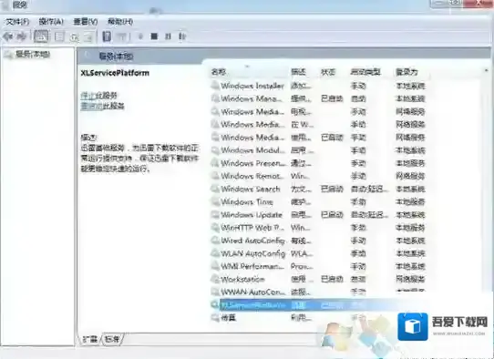Click 网络服务 login cell in Workstation row

410,279
